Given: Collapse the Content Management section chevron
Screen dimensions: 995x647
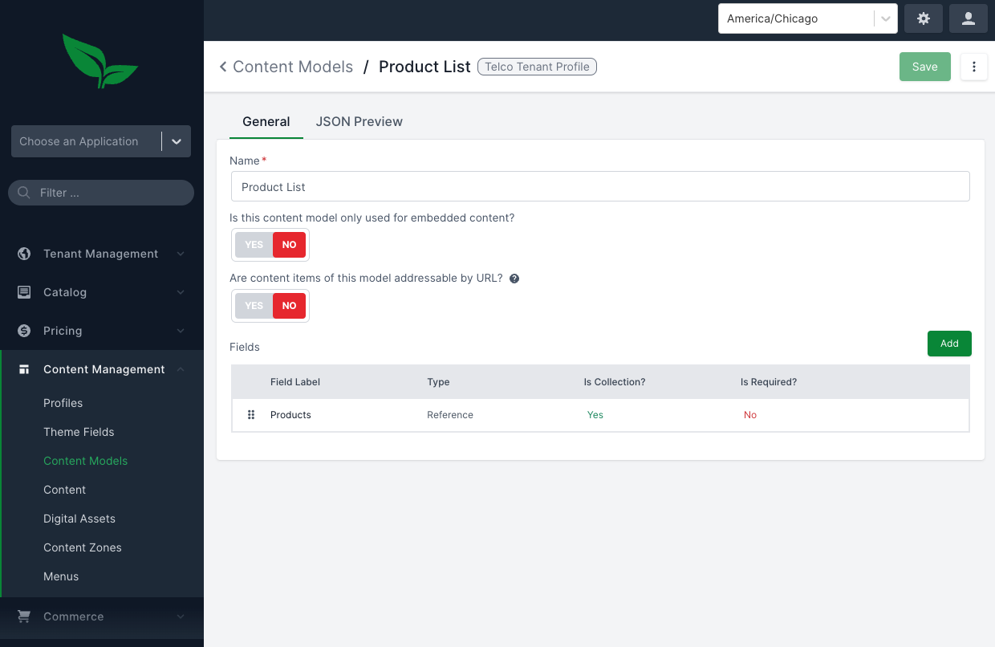Looking at the screenshot, I should [x=181, y=369].
